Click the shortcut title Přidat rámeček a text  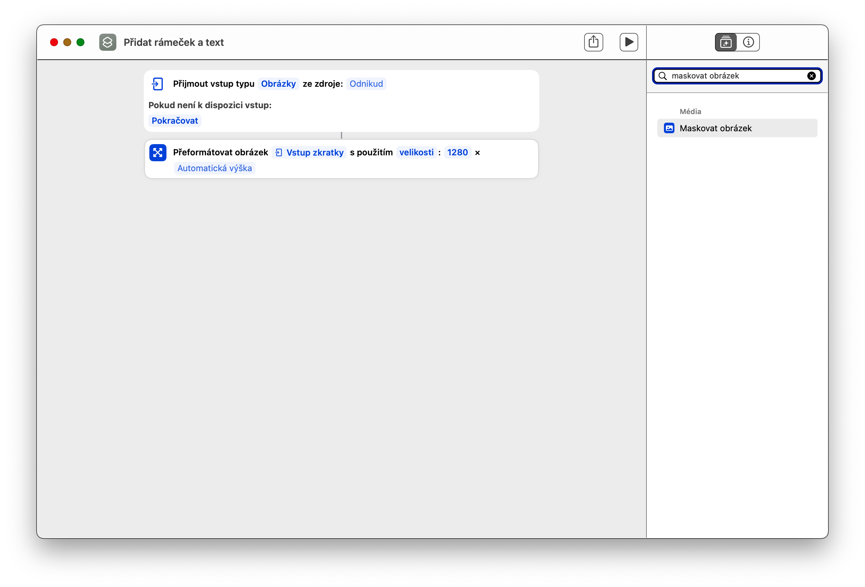click(173, 43)
